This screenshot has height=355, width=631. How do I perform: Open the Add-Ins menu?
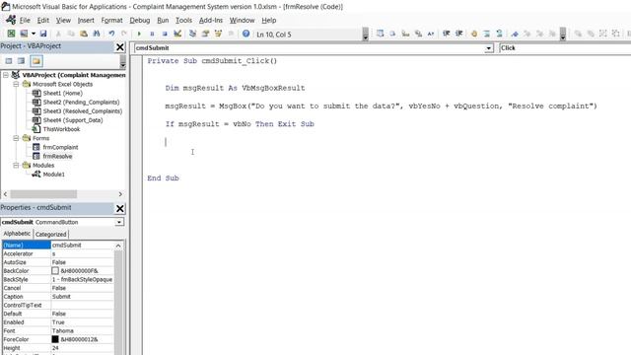[210, 20]
